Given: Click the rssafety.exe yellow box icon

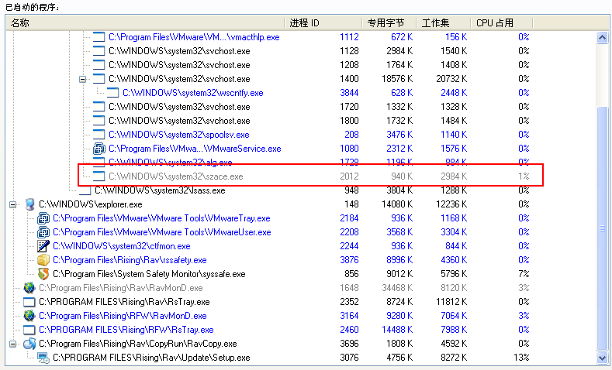Looking at the screenshot, I should pos(43,260).
